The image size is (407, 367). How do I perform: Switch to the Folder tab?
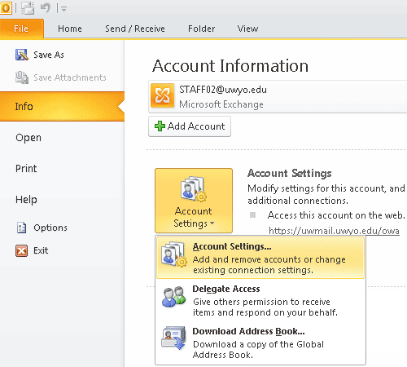point(201,29)
